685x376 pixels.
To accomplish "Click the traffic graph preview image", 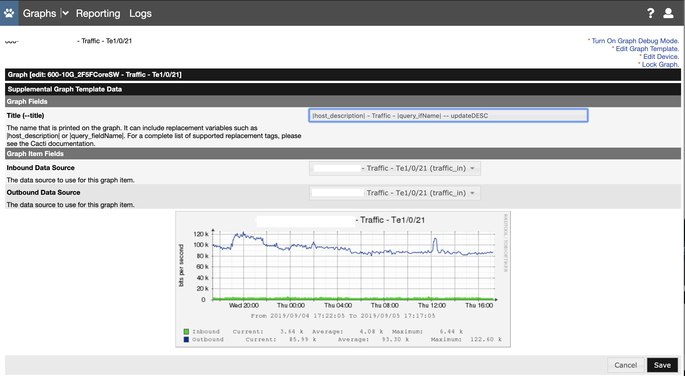I will point(343,279).
